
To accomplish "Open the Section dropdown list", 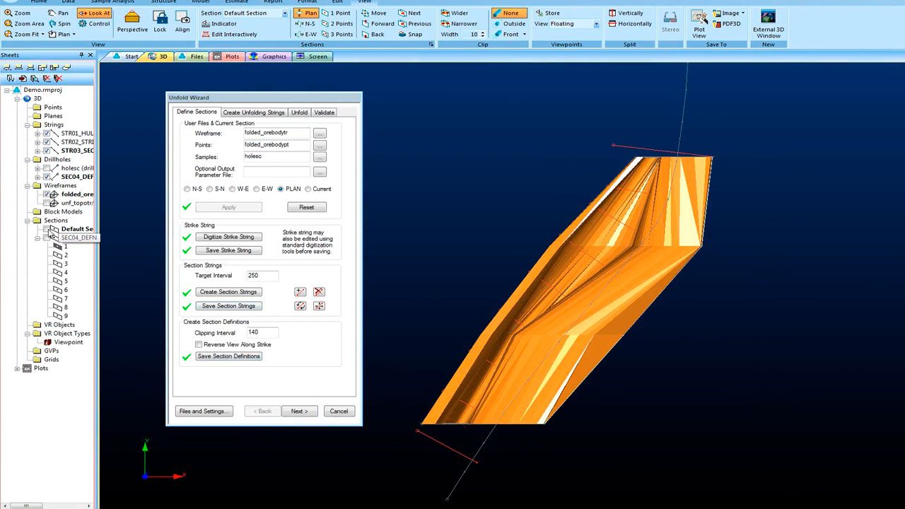I will click(285, 13).
